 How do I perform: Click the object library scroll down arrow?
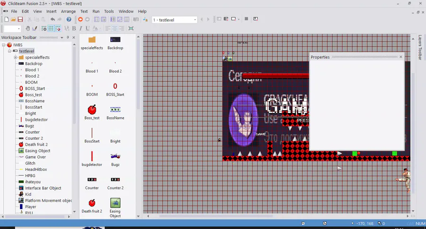138,216
